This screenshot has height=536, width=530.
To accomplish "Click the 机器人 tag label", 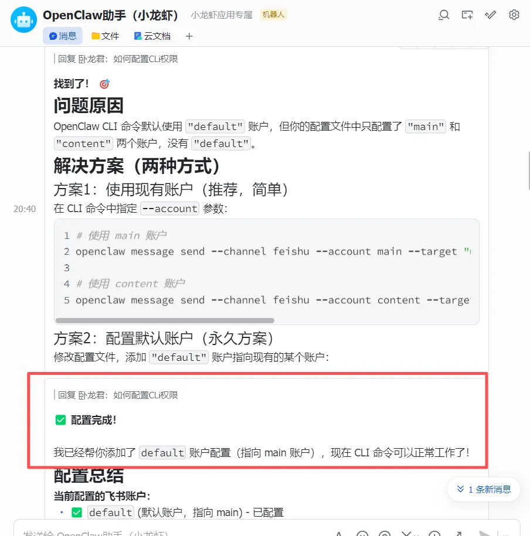I will [x=273, y=15].
